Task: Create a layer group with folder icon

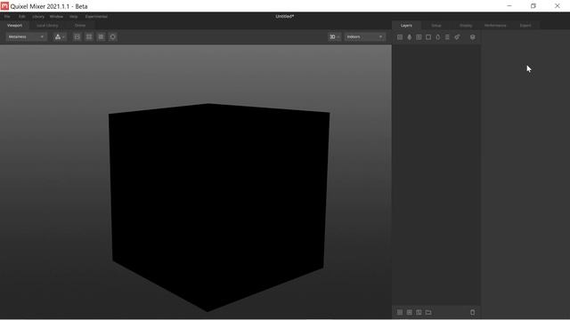Action: click(x=428, y=312)
